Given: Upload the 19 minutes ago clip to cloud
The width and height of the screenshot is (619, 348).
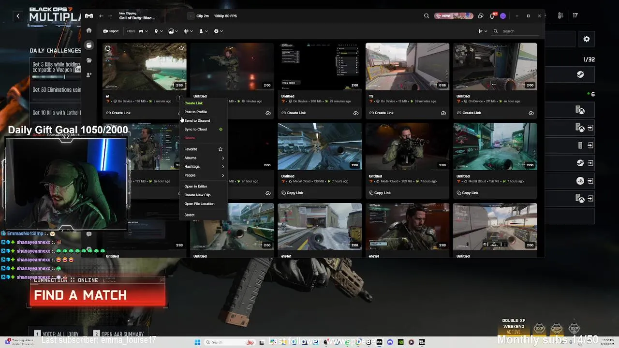Looking at the screenshot, I should (268, 113).
